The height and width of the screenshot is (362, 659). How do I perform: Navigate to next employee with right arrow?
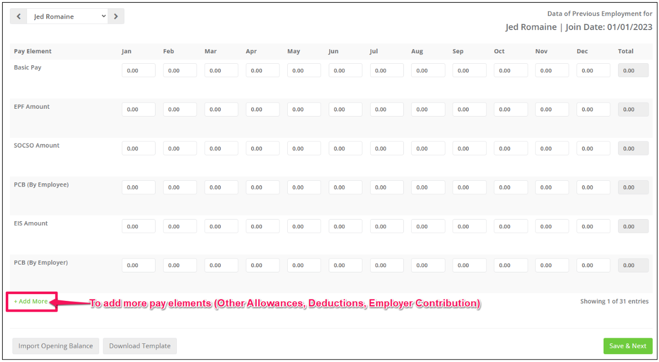tap(116, 16)
